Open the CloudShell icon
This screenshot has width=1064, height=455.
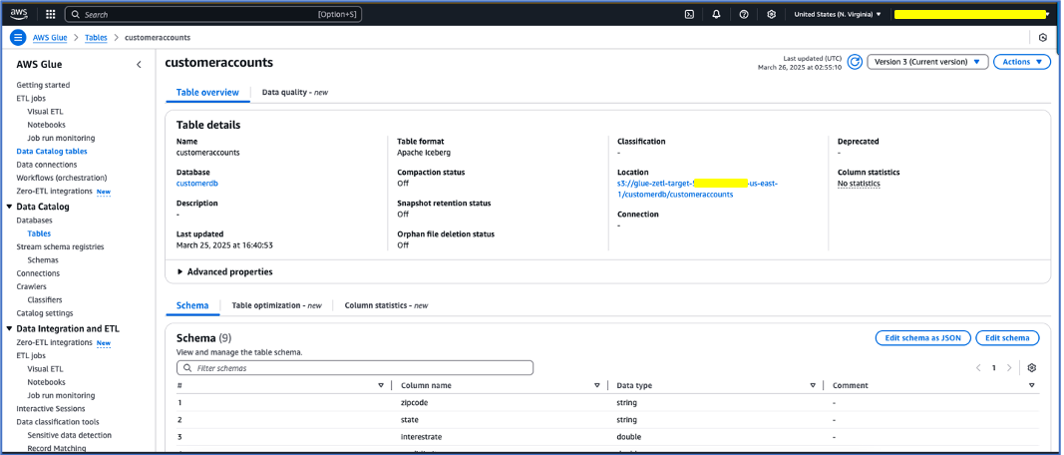(689, 14)
